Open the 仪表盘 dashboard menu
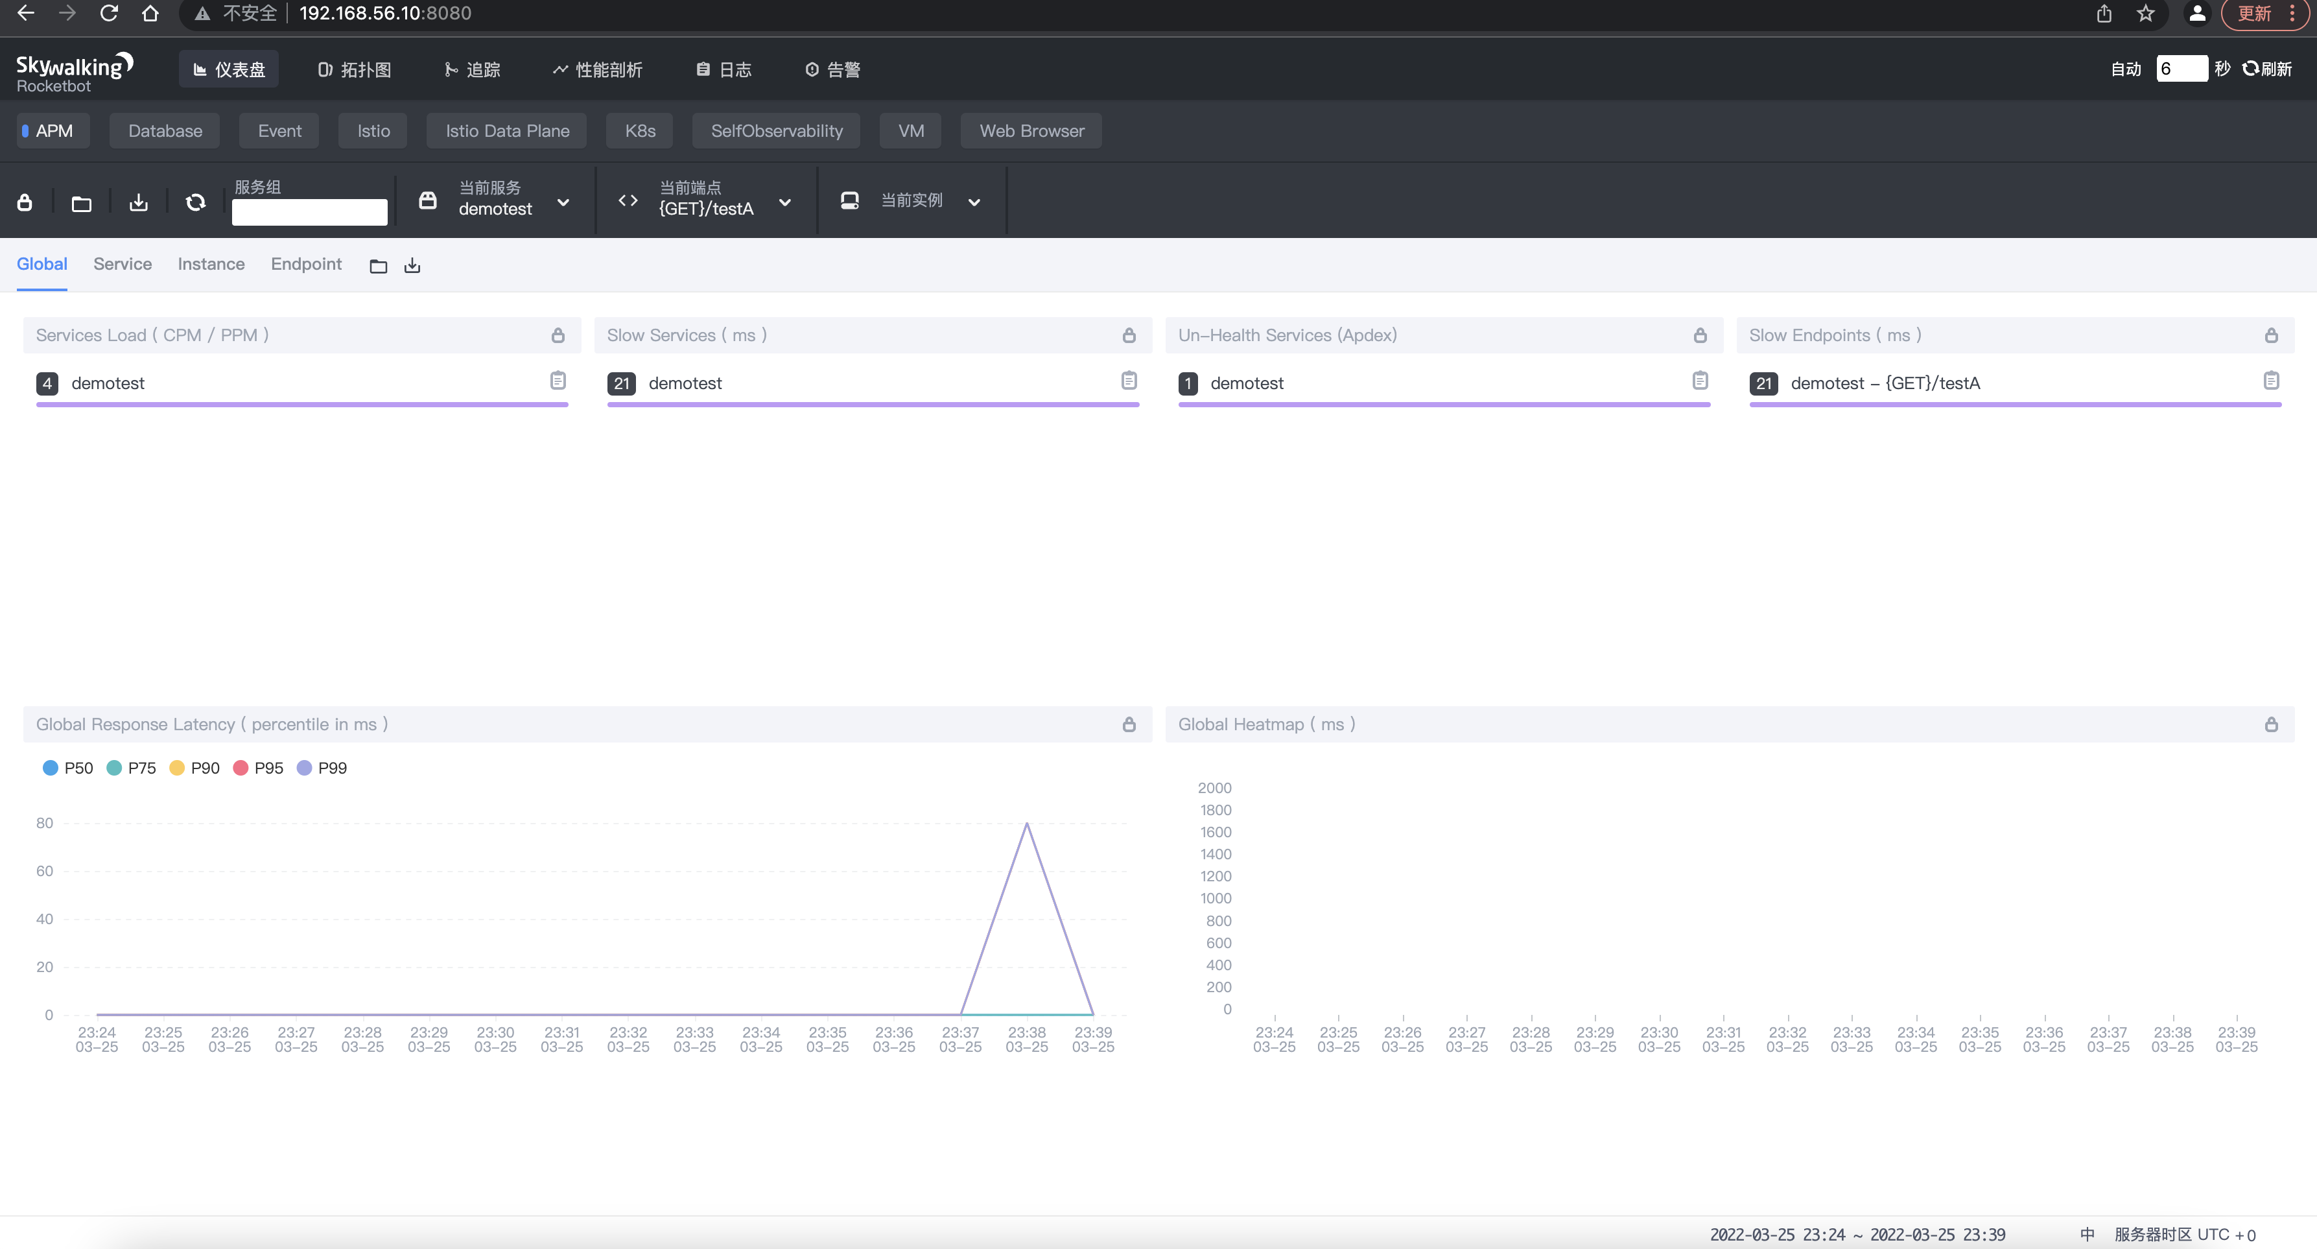 tap(229, 69)
